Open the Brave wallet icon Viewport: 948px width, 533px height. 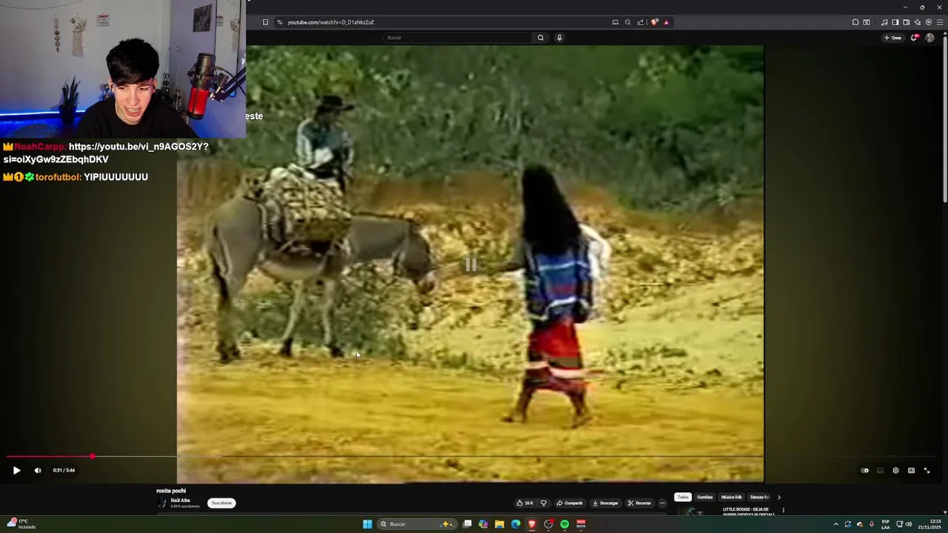(906, 22)
